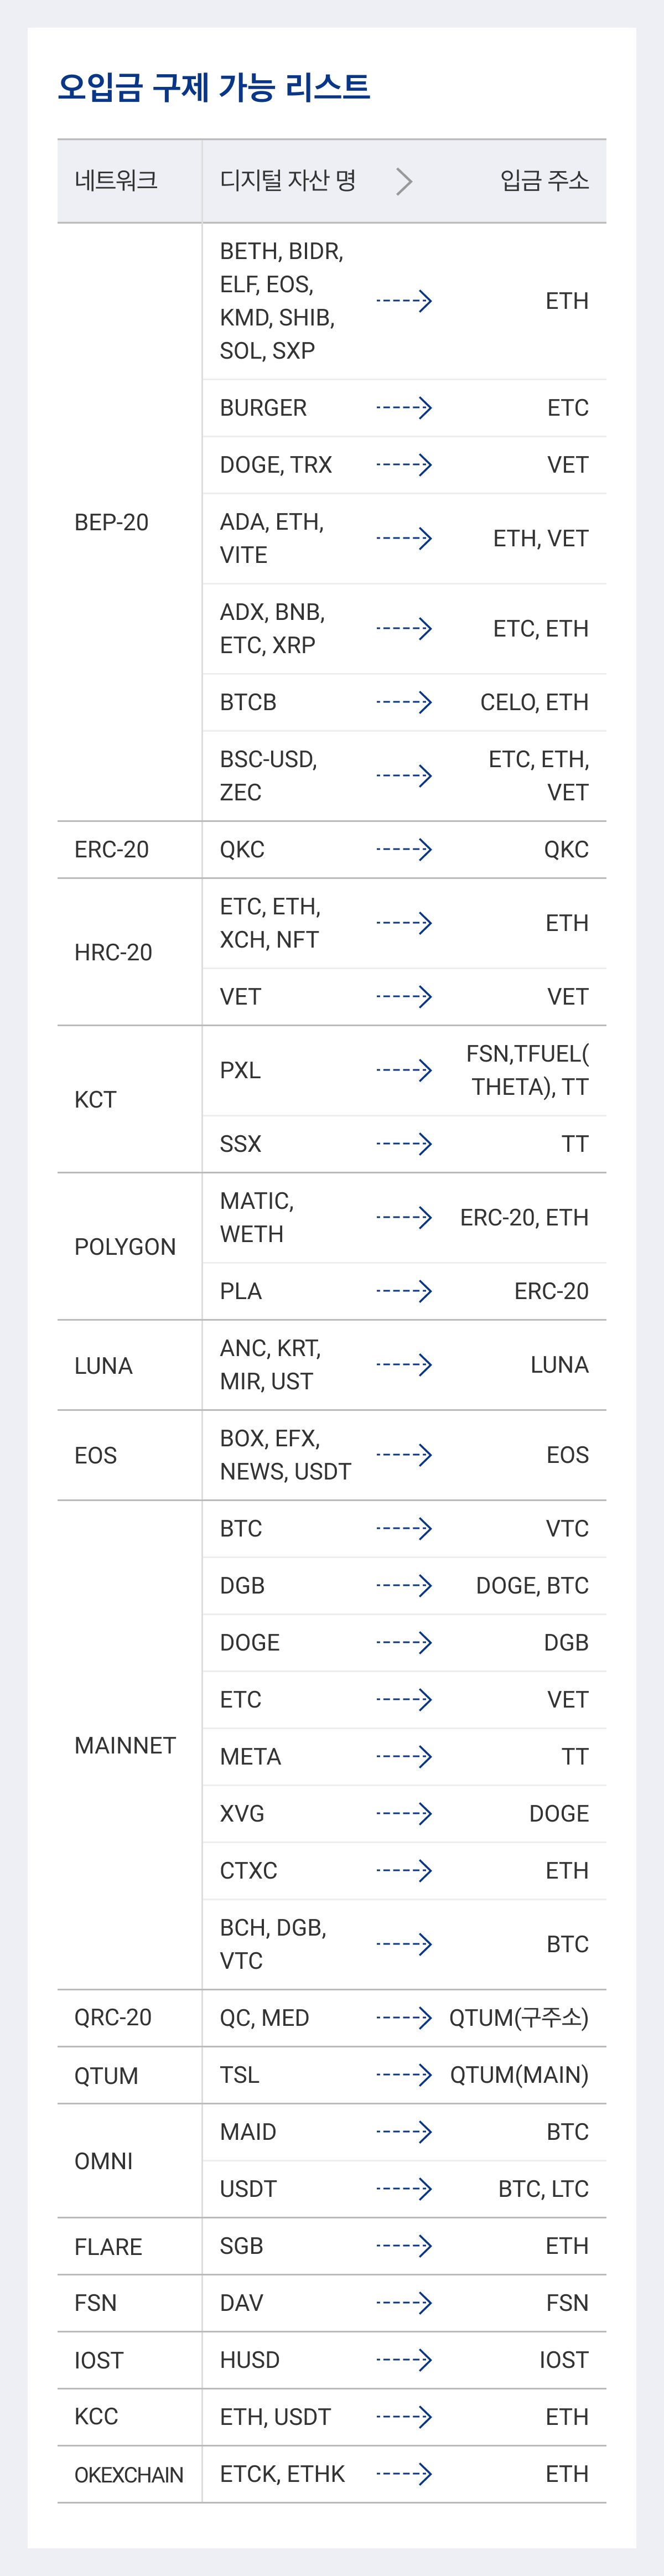Click the arrow in the MATIC, WETH row
Viewport: 664px width, 2576px height.
coord(404,1217)
